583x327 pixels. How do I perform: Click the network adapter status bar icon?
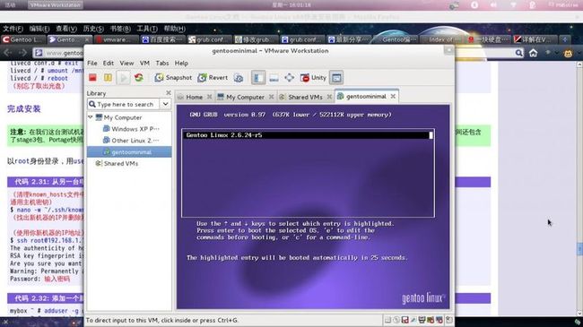(413, 320)
